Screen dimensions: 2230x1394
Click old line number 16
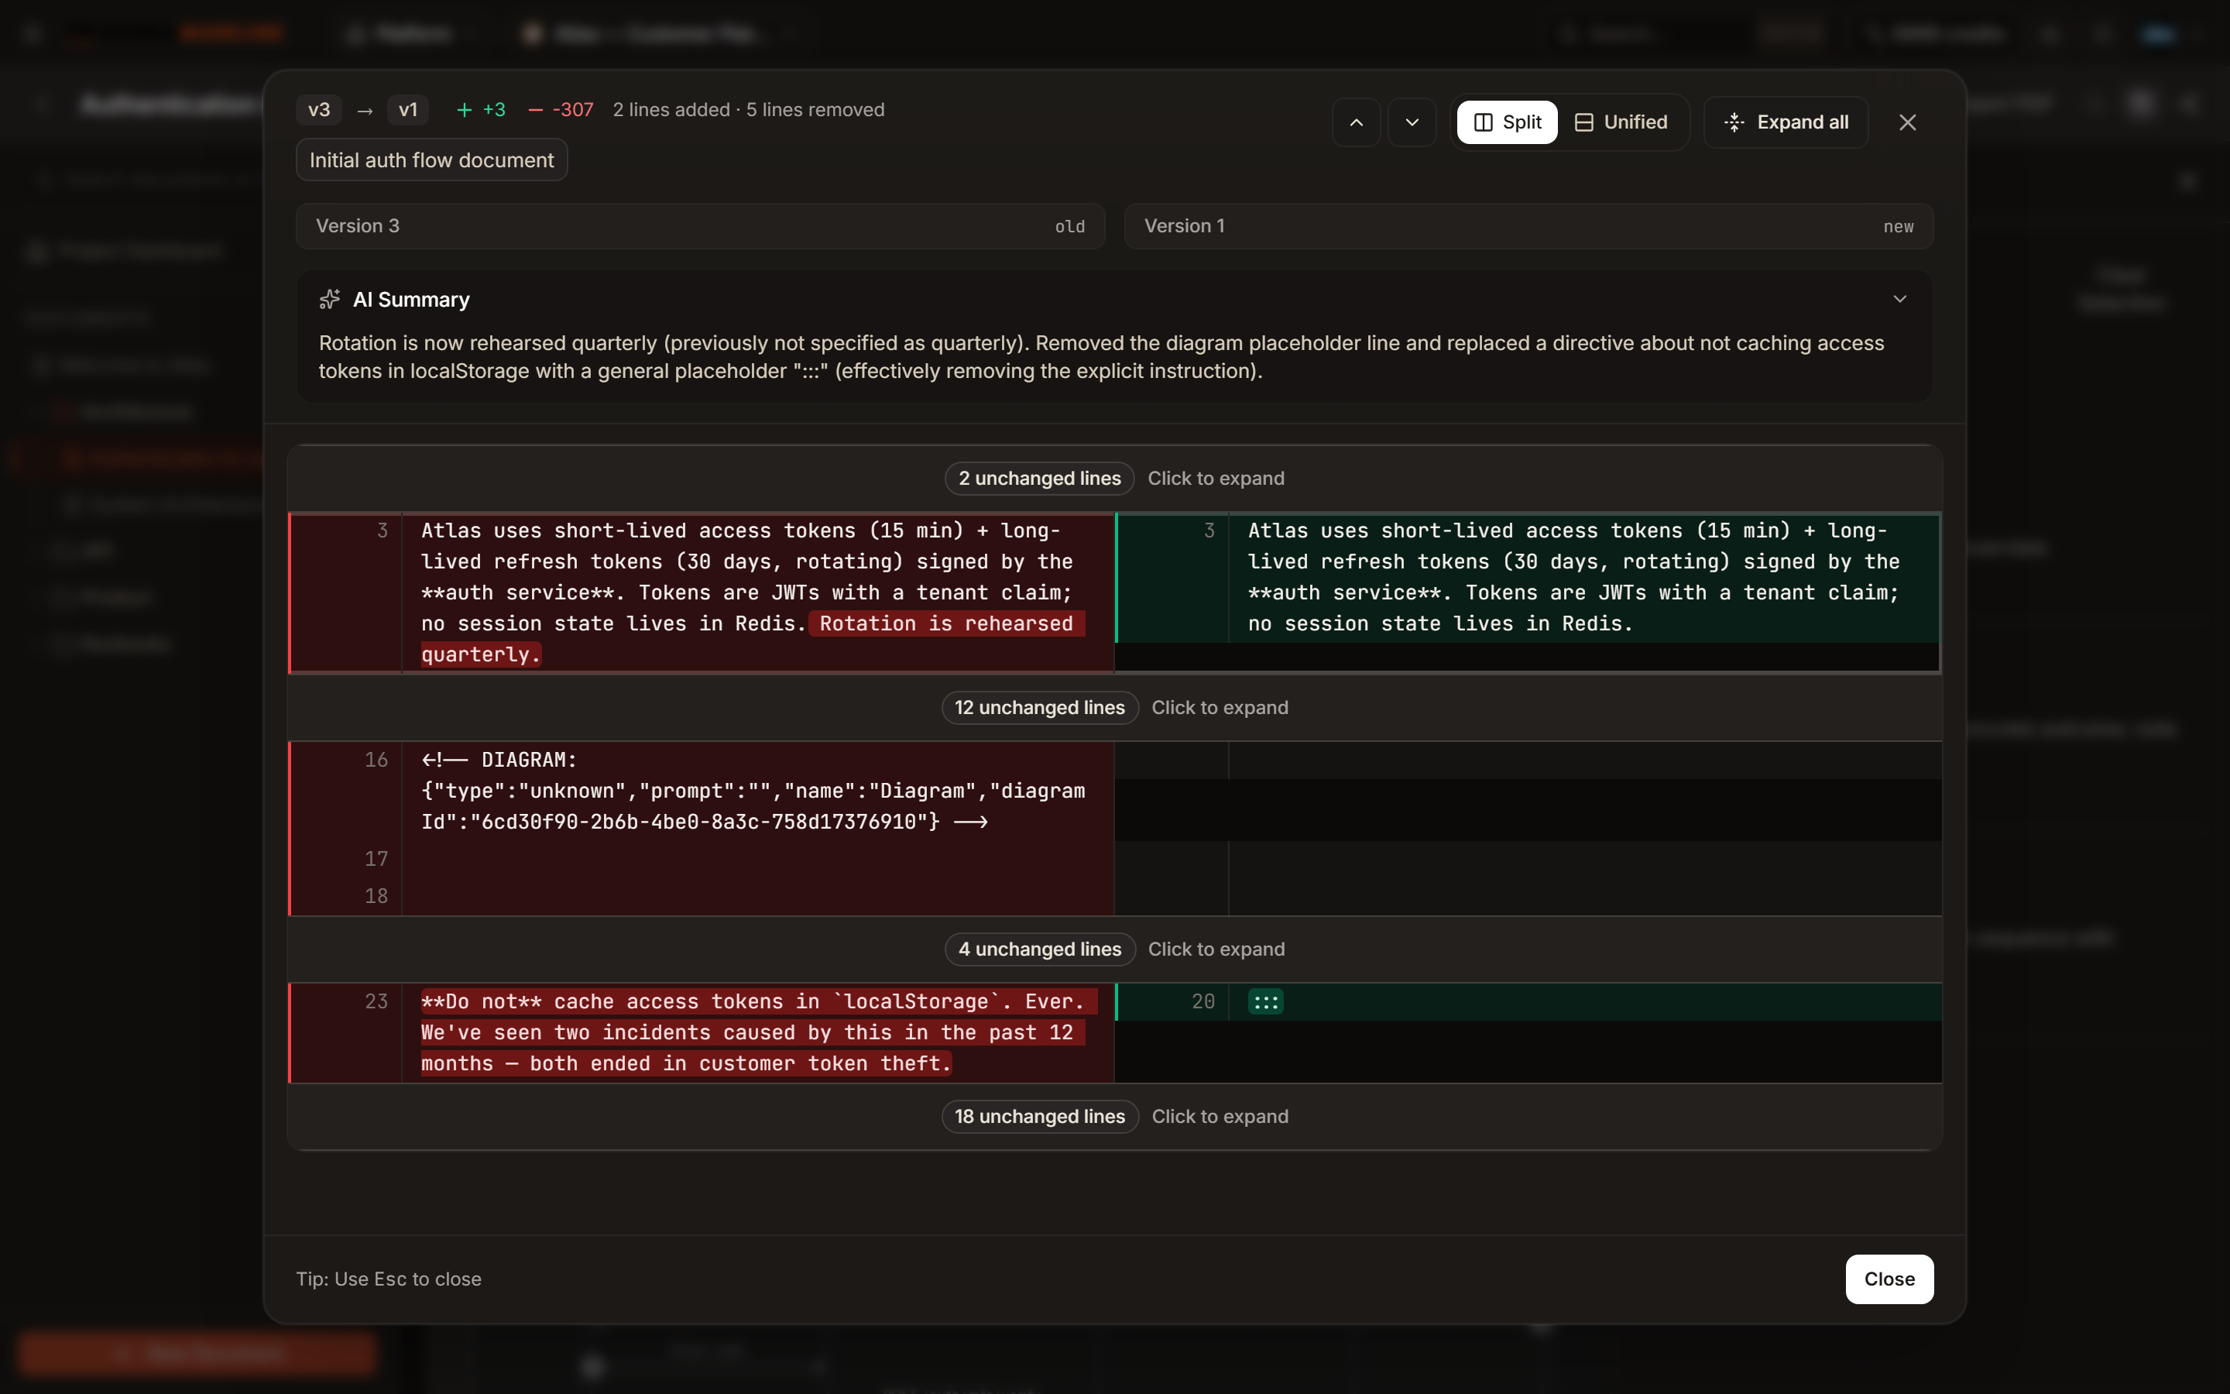[x=376, y=760]
